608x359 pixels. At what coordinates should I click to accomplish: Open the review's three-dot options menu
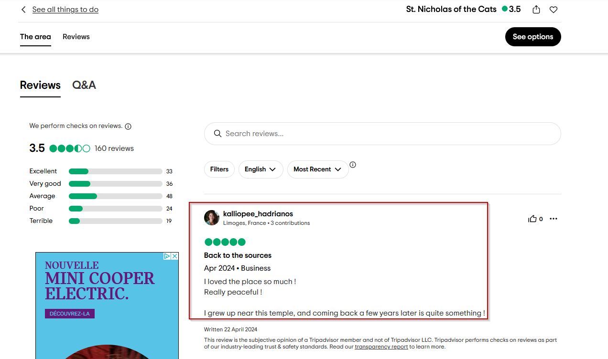click(554, 219)
